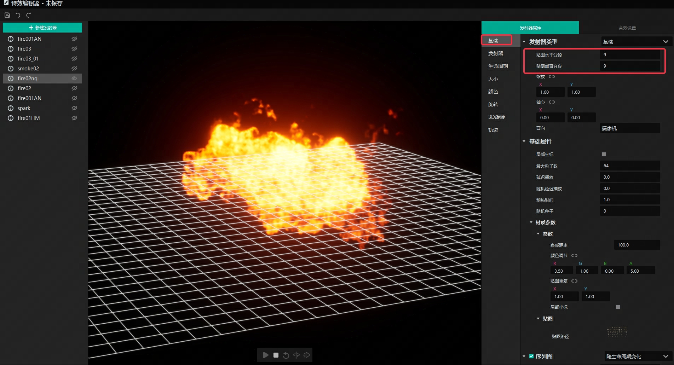Collapse the 发射器类型 section
The width and height of the screenshot is (674, 365).
pyautogui.click(x=524, y=42)
